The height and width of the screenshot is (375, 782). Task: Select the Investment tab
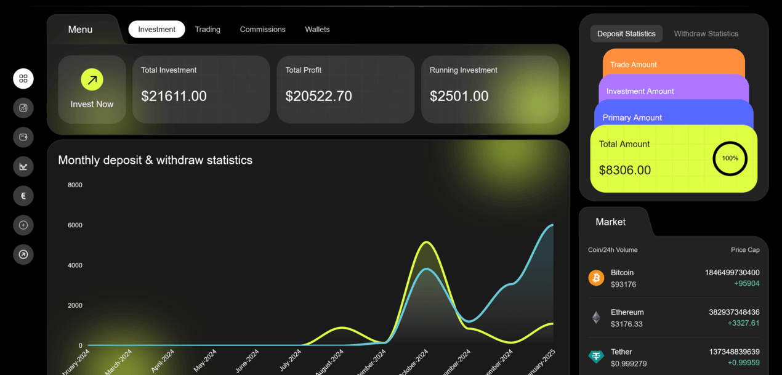156,30
